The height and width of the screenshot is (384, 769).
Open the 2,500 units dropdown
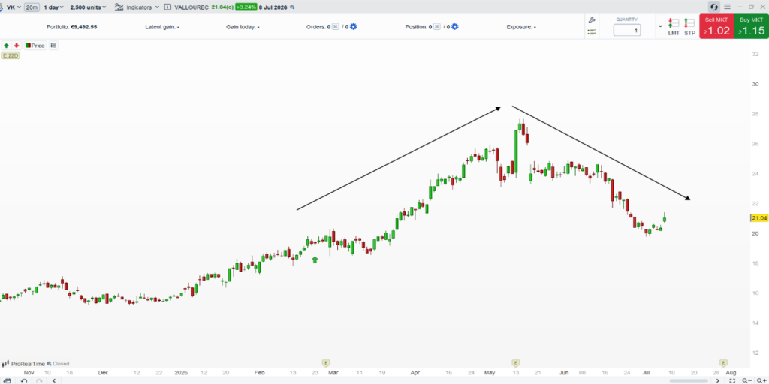(x=89, y=7)
